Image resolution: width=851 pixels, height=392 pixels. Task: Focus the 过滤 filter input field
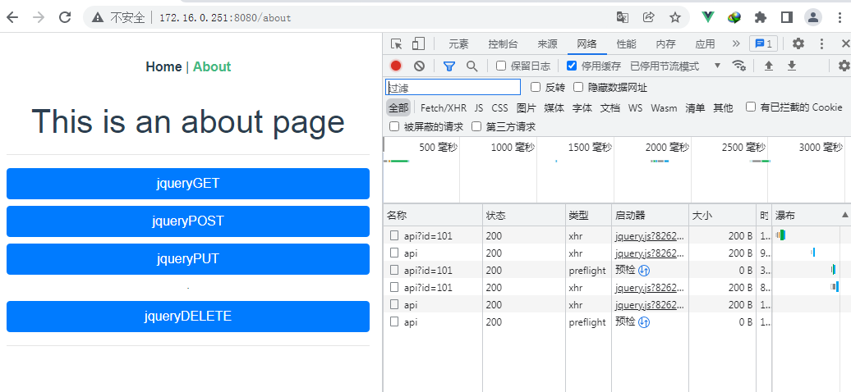tap(453, 87)
